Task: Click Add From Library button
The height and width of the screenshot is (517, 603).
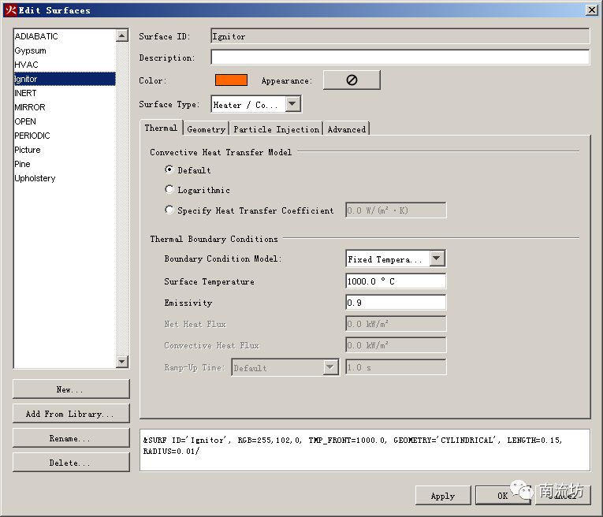Action: pyautogui.click(x=70, y=414)
